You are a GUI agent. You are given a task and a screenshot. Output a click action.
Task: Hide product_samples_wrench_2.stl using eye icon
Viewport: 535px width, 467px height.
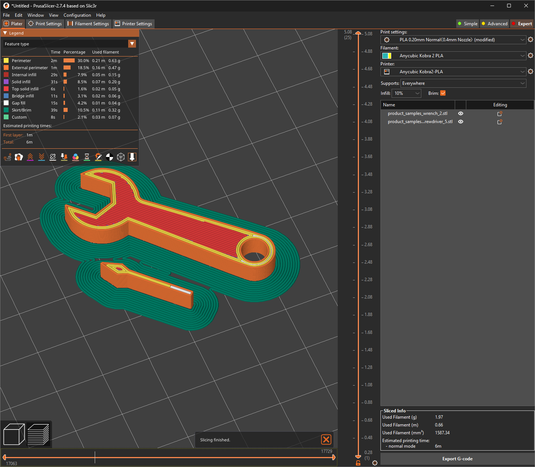(x=461, y=113)
